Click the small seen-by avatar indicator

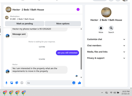click(77, 76)
